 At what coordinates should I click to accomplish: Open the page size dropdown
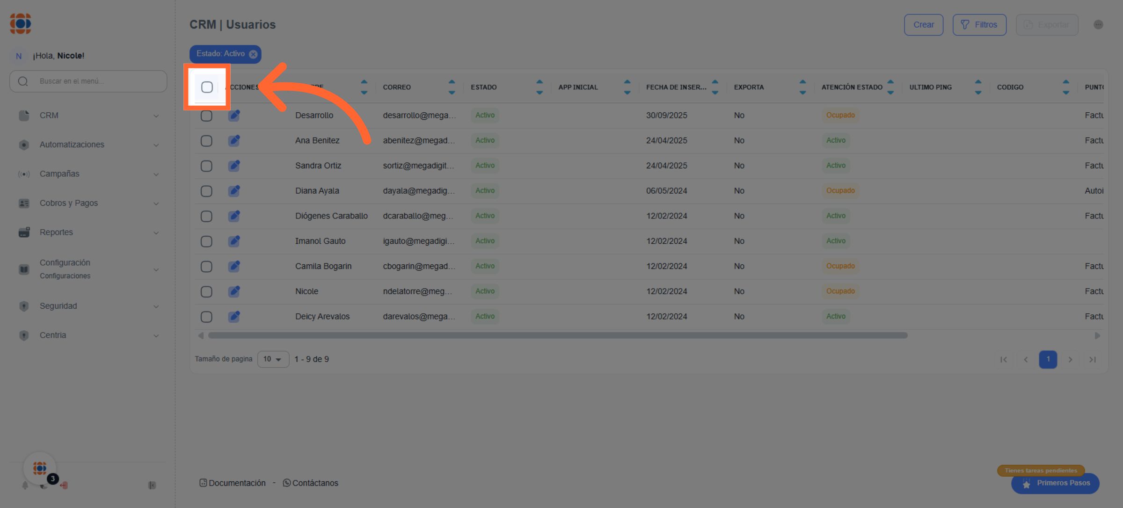tap(273, 359)
